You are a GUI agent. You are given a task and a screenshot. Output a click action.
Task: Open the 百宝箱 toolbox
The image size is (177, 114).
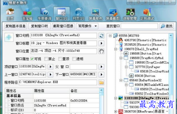point(27,14)
